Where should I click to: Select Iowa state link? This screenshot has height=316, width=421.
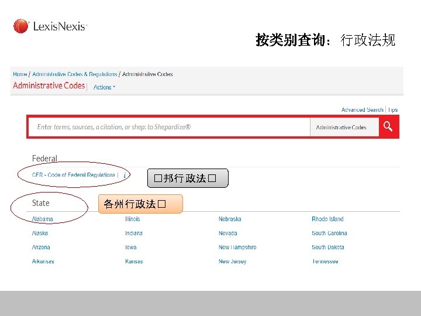[131, 247]
